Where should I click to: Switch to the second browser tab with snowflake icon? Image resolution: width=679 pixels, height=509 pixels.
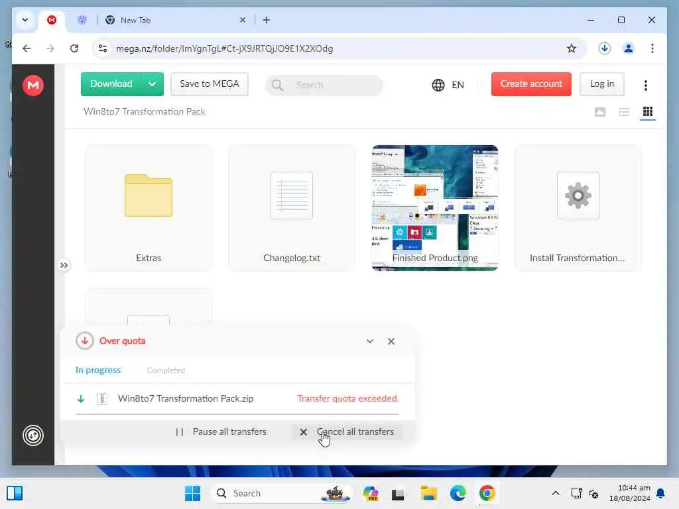pyautogui.click(x=82, y=21)
